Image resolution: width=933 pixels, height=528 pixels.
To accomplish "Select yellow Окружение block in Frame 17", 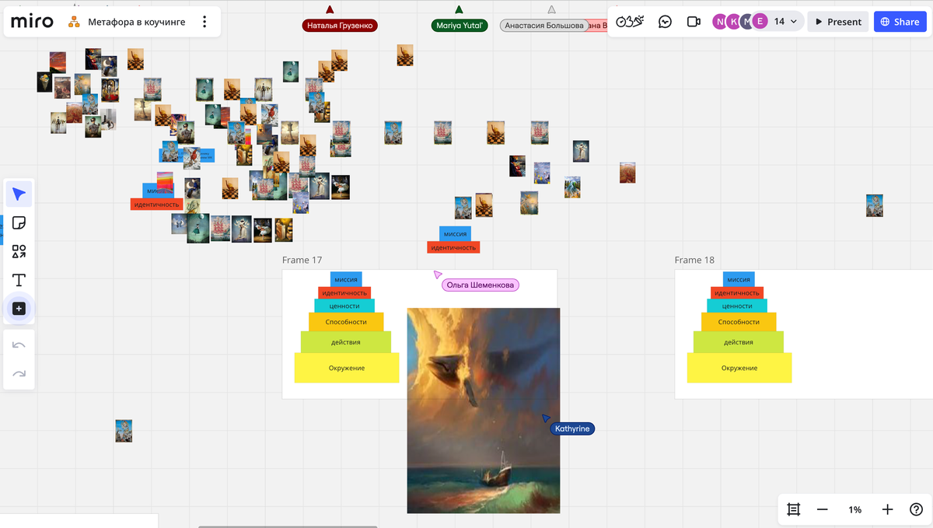I will pos(347,368).
